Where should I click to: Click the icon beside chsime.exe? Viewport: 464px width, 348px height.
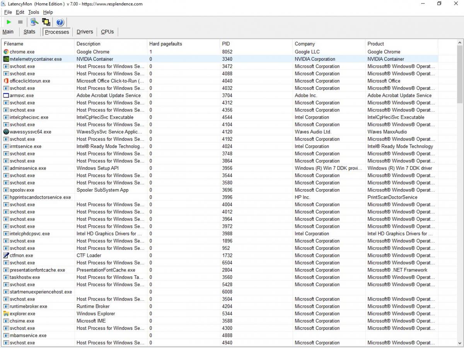6,321
